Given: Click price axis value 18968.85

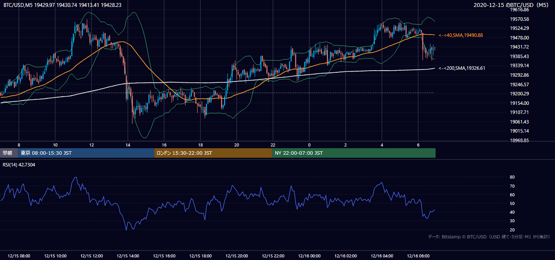Looking at the screenshot, I should click(519, 140).
